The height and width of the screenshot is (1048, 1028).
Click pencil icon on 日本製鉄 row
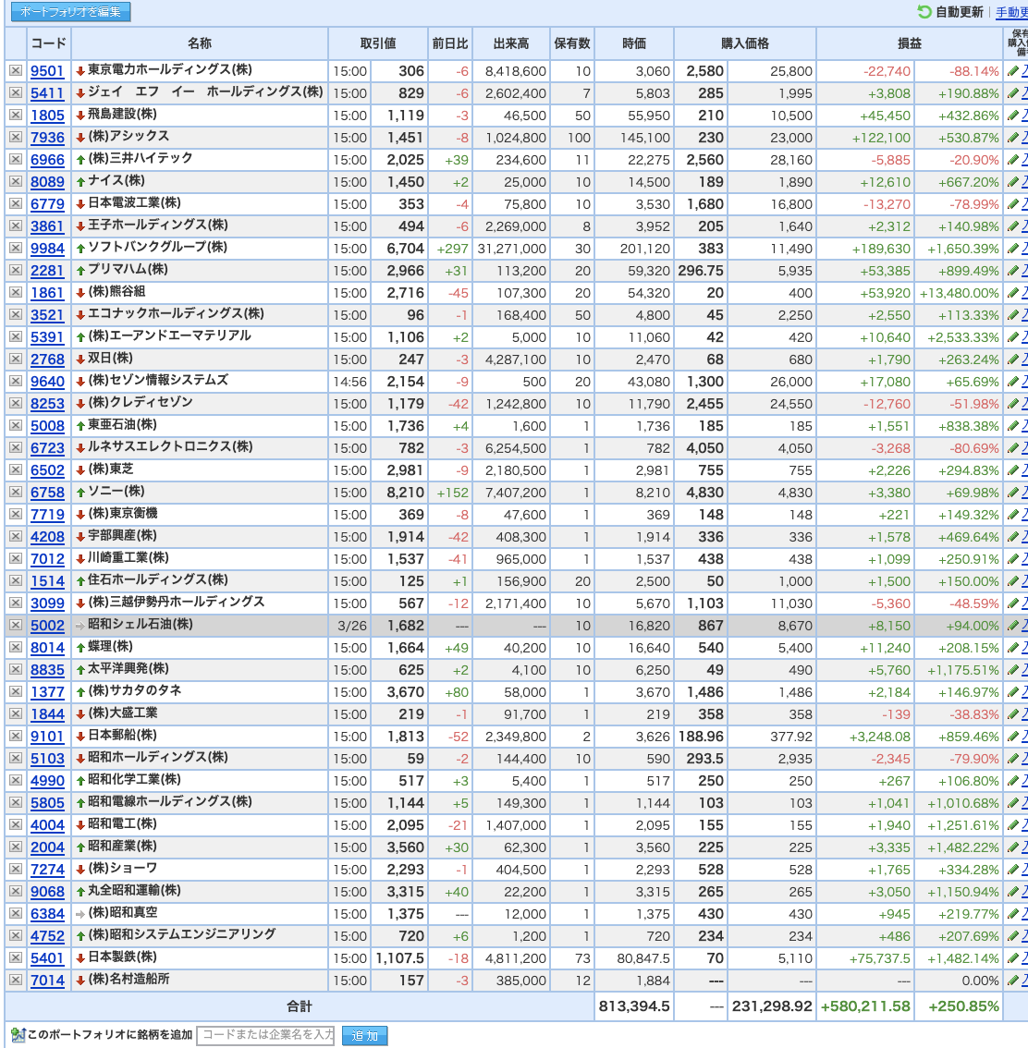coord(1013,957)
